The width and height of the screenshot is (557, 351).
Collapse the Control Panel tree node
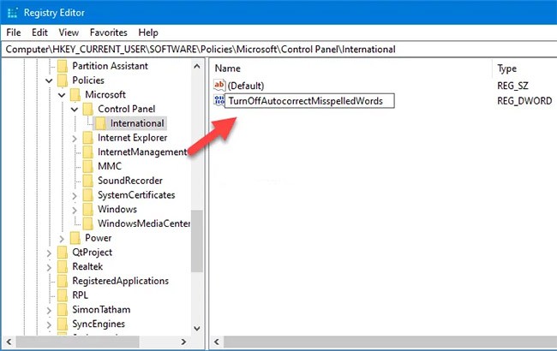click(x=75, y=109)
